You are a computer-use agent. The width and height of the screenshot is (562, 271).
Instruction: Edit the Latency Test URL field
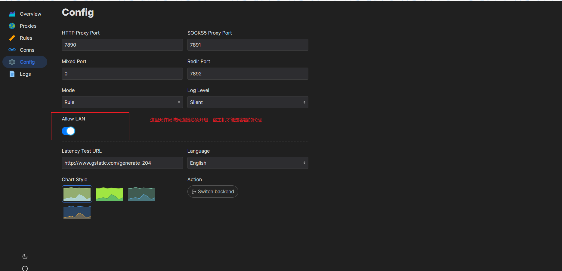point(122,163)
